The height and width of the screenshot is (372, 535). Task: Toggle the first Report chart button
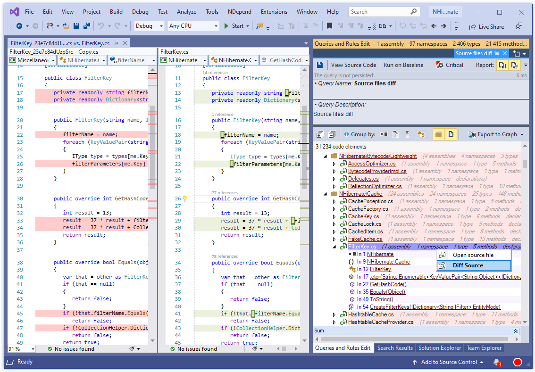click(502, 65)
